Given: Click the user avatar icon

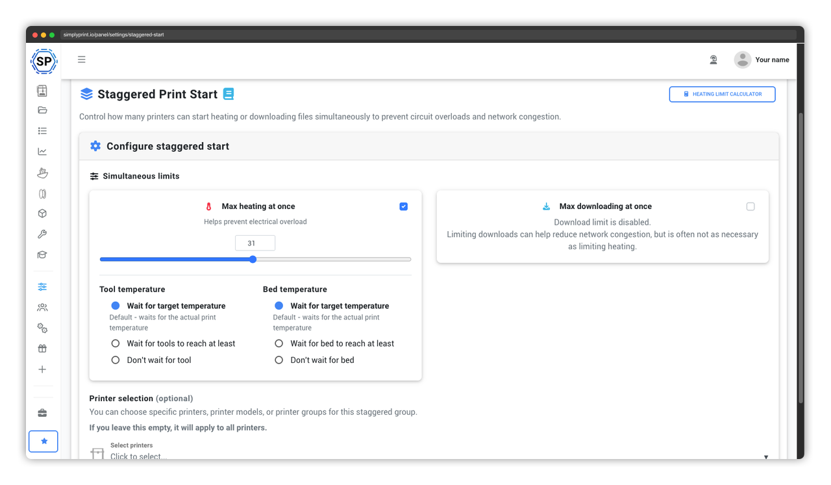Looking at the screenshot, I should click(743, 60).
